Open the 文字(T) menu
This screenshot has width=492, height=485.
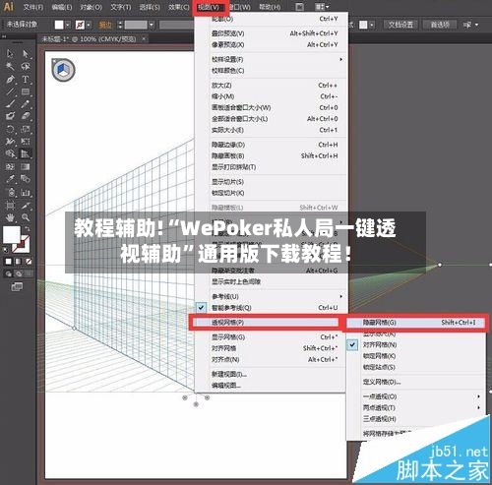[x=120, y=7]
